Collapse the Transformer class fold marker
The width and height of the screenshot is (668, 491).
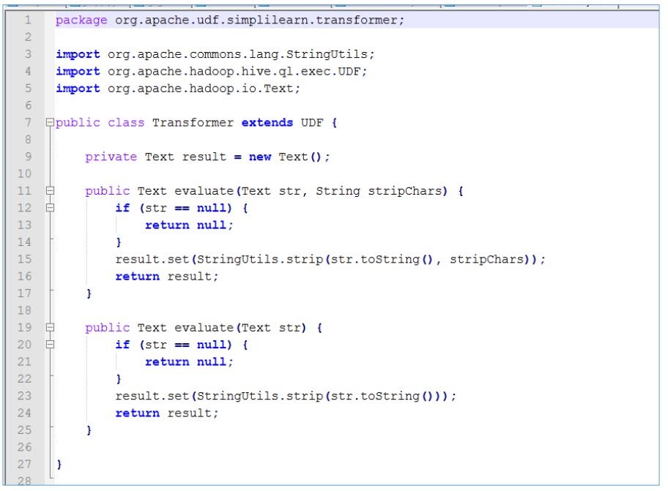tap(48, 122)
